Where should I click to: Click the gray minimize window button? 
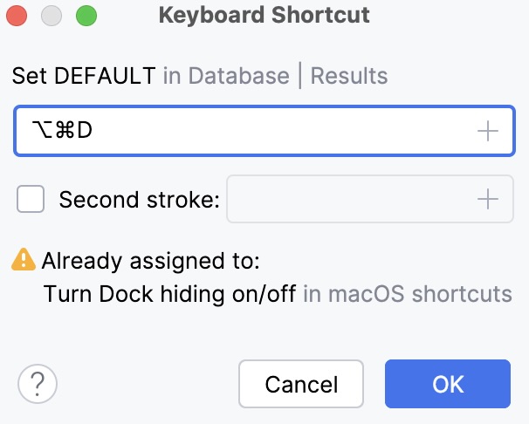[52, 16]
